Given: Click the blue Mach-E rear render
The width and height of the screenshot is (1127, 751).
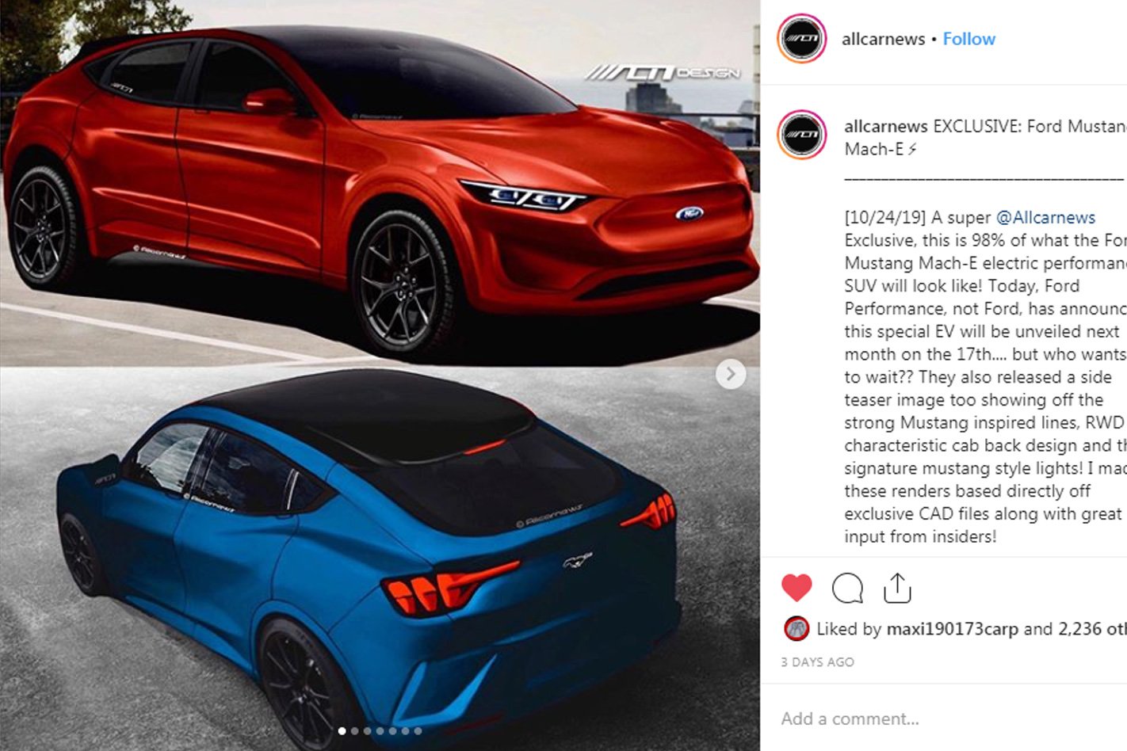Looking at the screenshot, I should [380, 558].
